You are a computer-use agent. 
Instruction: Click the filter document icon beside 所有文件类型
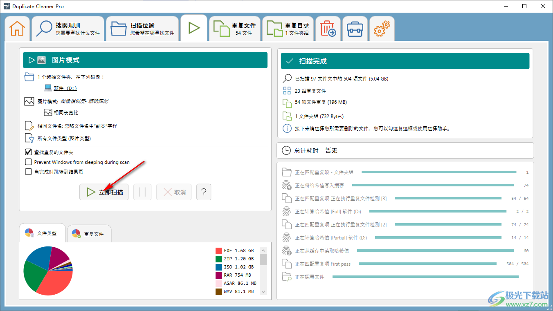click(x=29, y=138)
